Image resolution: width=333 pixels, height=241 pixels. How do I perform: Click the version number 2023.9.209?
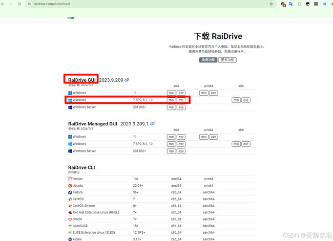click(x=111, y=80)
